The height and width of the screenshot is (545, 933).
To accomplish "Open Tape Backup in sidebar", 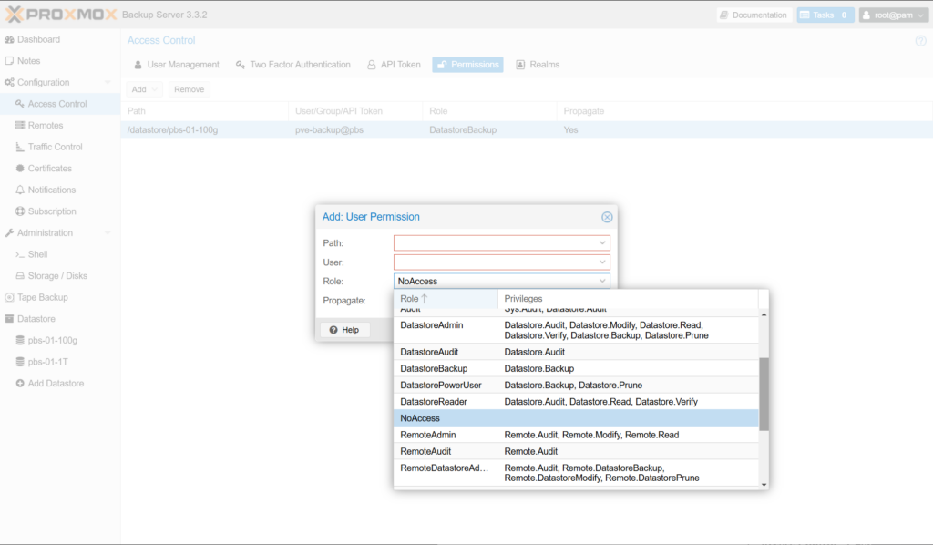I will (x=42, y=297).
